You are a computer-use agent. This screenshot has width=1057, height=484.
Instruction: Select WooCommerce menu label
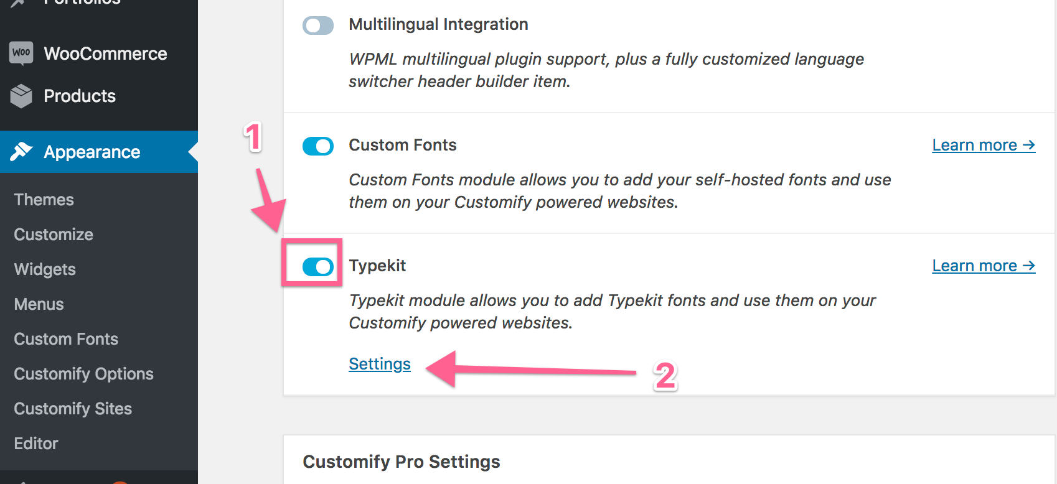[x=105, y=54]
